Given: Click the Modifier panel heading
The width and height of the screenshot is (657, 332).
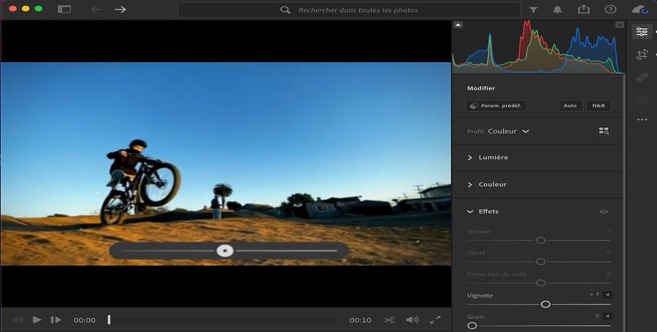Looking at the screenshot, I should [481, 88].
